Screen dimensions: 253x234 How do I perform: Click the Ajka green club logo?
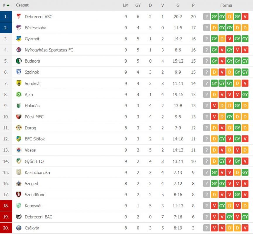[x=19, y=94]
